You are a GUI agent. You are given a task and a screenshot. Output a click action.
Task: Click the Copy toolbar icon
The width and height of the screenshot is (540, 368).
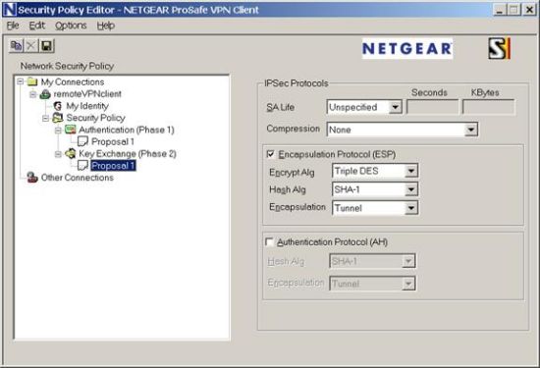16,45
